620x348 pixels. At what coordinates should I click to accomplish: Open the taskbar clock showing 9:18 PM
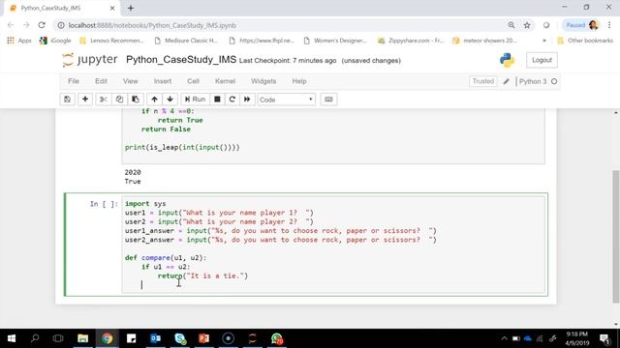577,338
